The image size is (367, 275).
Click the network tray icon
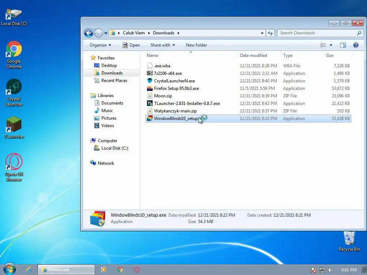point(322,270)
